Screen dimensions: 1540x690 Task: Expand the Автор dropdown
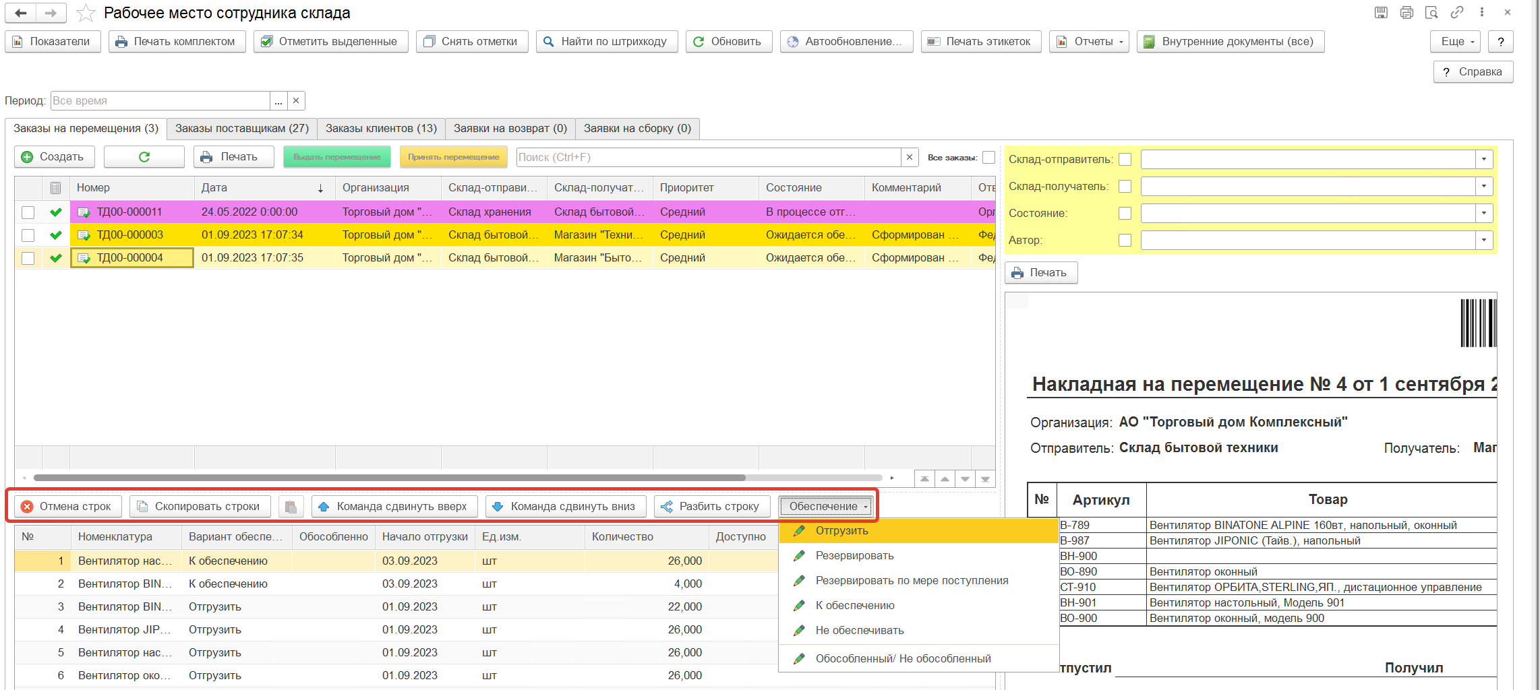1484,241
